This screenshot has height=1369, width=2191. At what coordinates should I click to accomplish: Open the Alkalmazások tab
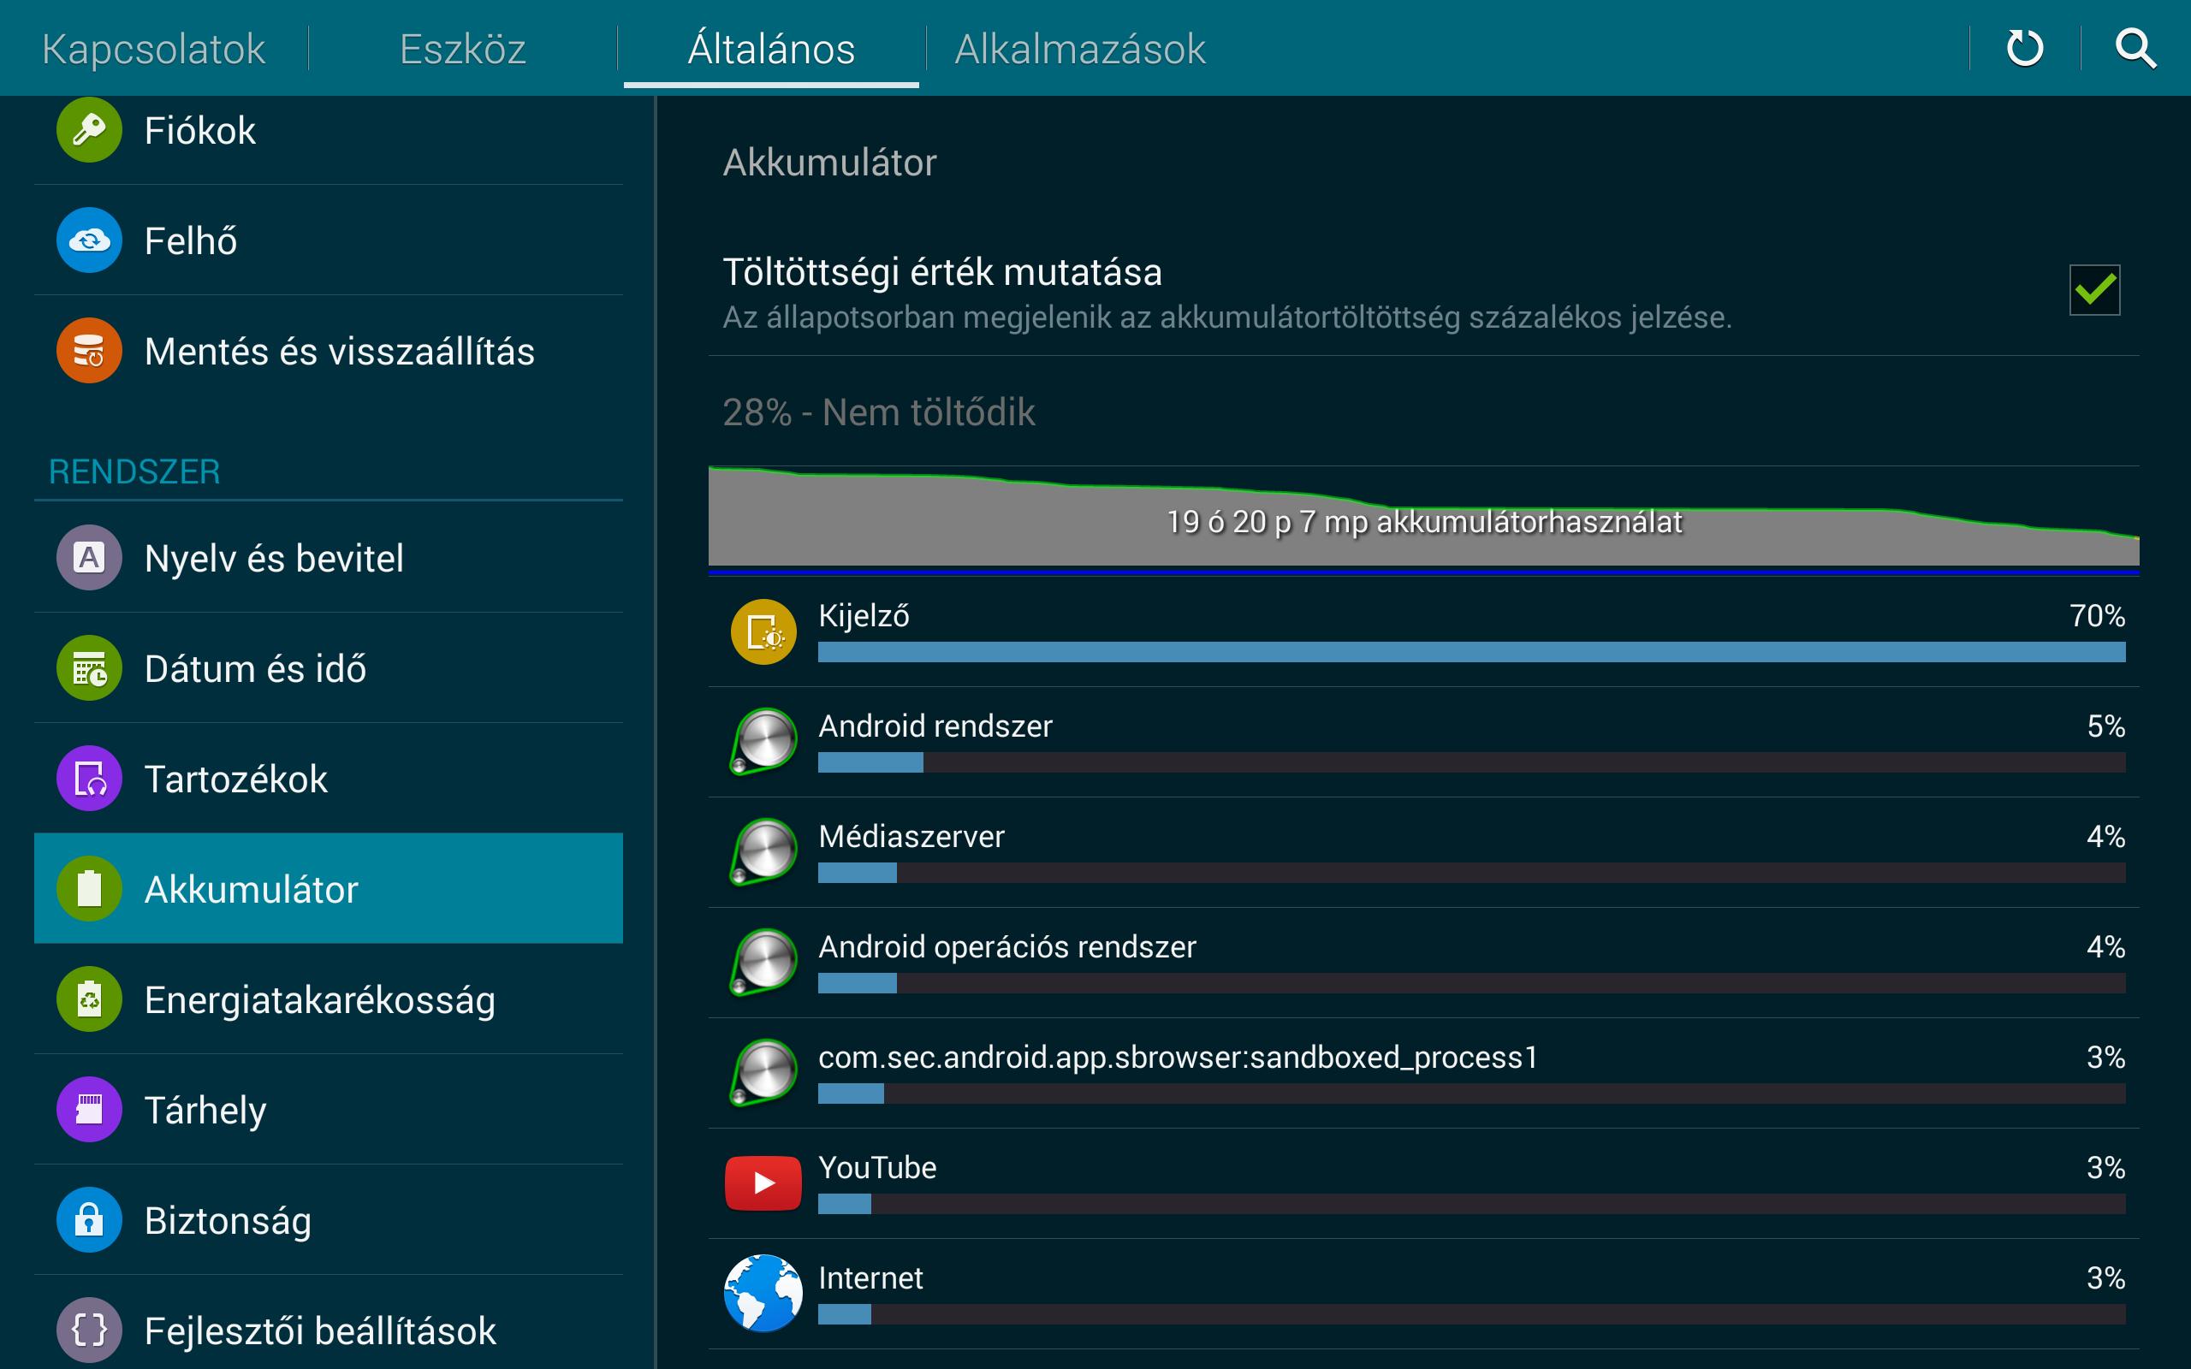1079,49
